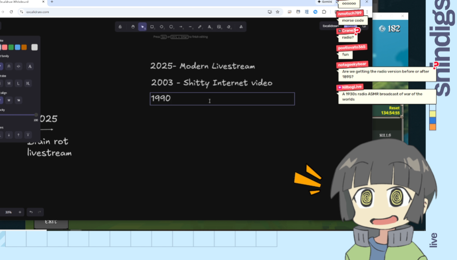Bookmark this page with the star
The image size is (457, 260).
tap(278, 12)
